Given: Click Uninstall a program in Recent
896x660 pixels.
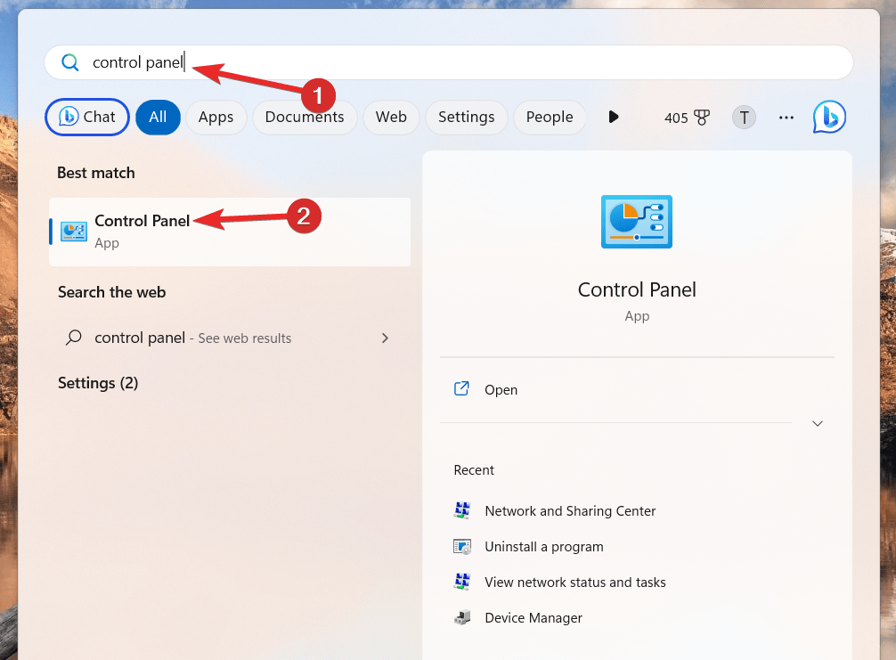Looking at the screenshot, I should [546, 546].
